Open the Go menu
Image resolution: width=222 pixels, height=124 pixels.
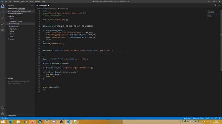coord(27,2)
